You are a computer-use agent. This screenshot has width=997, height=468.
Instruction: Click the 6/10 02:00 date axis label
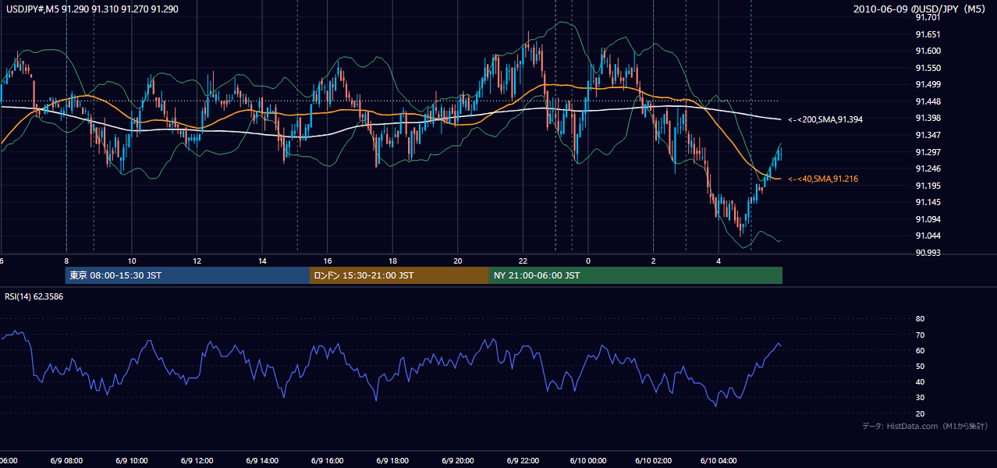tap(654, 461)
